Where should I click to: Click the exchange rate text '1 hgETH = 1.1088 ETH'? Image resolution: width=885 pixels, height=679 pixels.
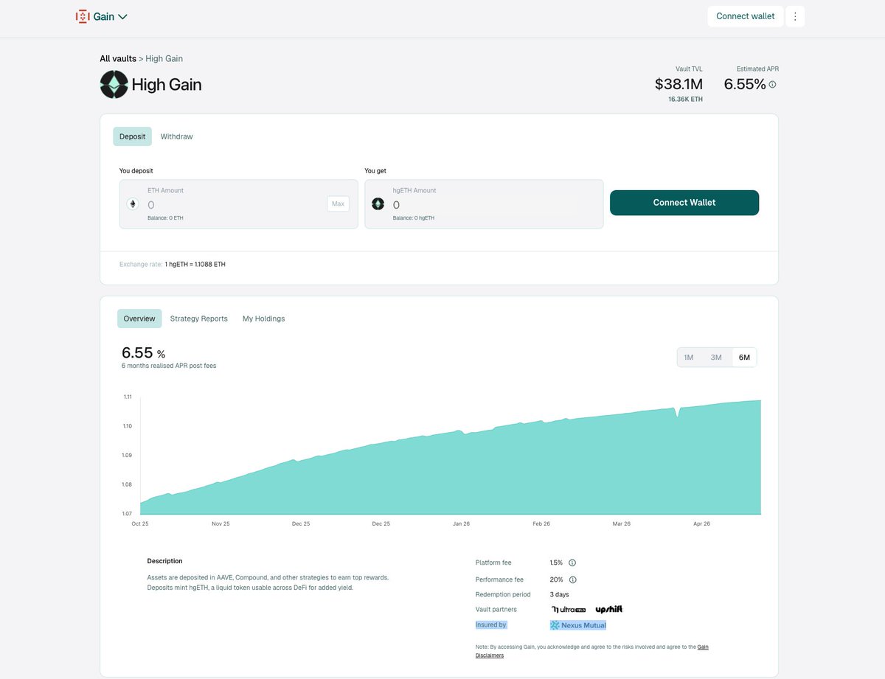(195, 264)
